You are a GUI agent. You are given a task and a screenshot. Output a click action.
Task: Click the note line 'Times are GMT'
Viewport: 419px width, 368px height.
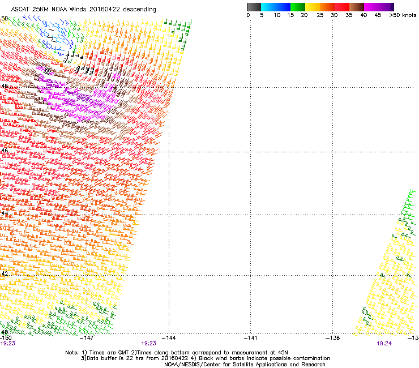click(x=109, y=353)
